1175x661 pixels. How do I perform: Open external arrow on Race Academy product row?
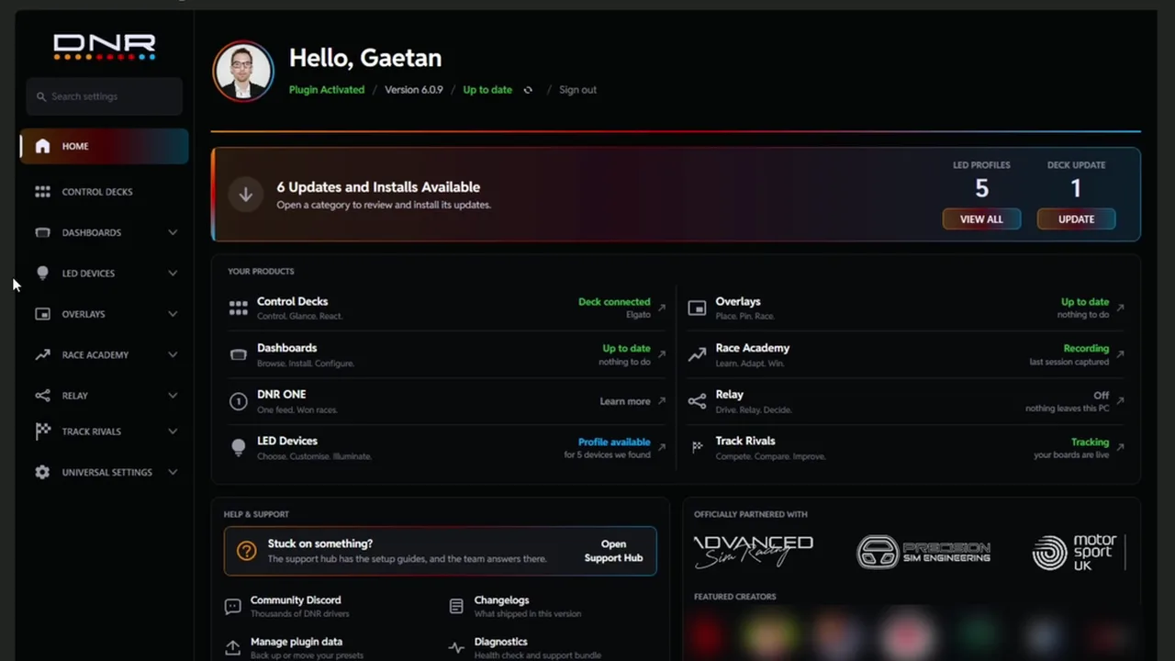coord(1120,354)
